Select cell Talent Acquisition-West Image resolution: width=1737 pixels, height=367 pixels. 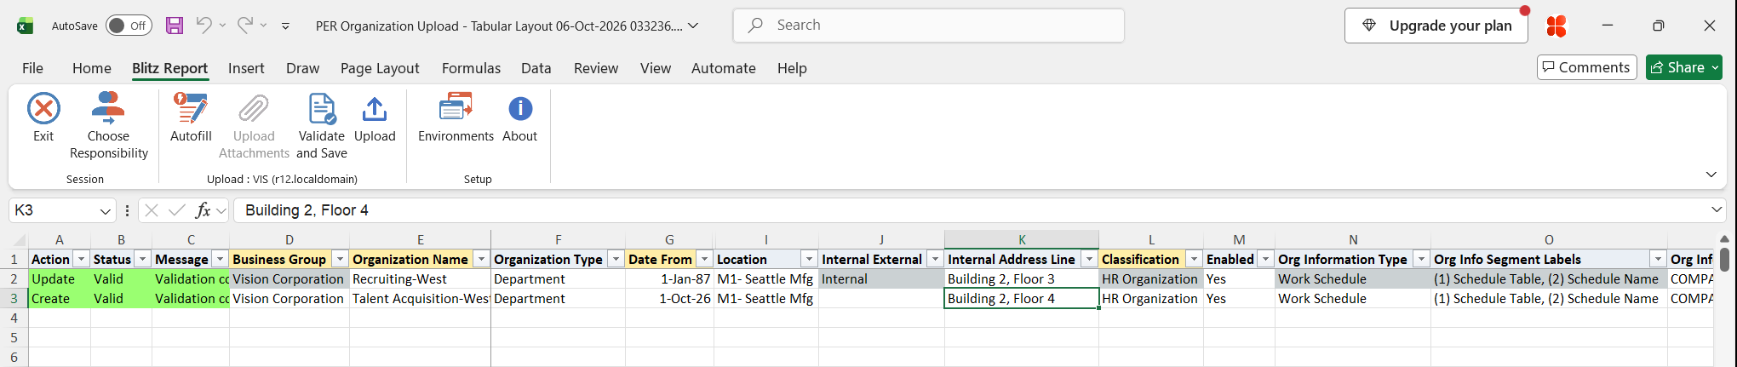point(420,298)
